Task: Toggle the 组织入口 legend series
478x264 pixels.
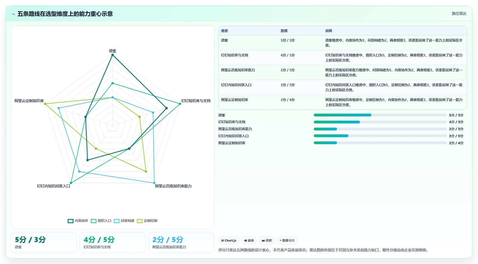Action: (x=101, y=221)
